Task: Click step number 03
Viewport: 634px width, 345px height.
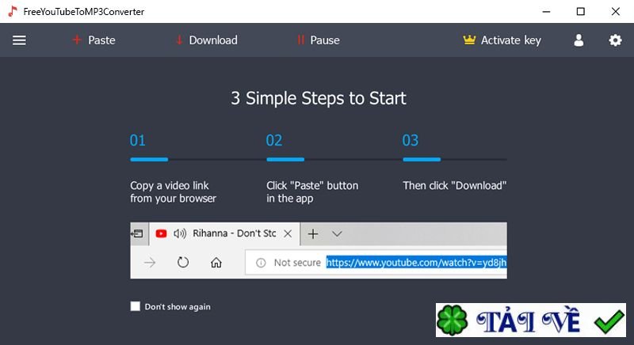Action: [410, 140]
